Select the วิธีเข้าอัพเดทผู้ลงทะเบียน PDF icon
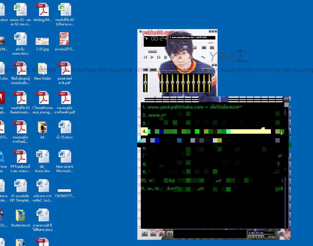The image size is (313, 246). click(20, 73)
